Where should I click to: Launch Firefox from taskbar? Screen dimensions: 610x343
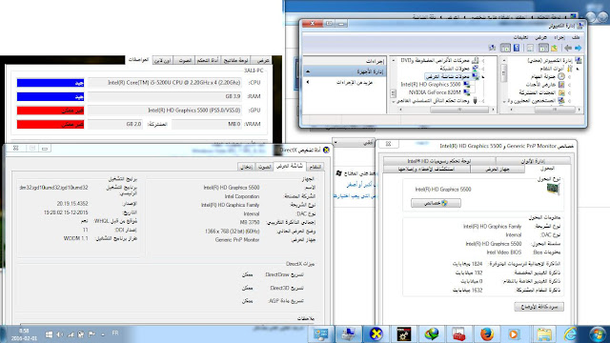pyautogui.click(x=486, y=334)
